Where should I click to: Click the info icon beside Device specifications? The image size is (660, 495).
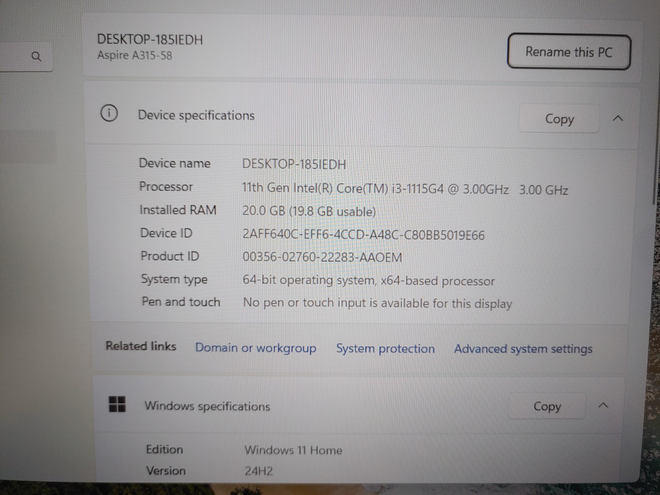click(109, 114)
